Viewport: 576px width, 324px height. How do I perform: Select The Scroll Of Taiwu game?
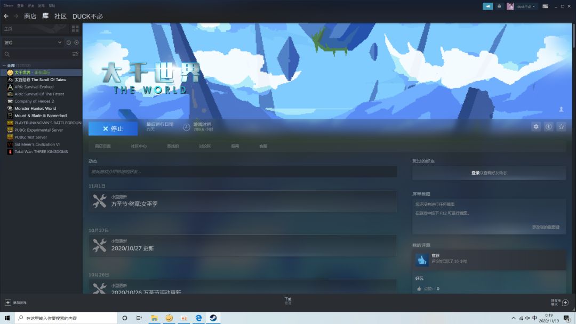click(x=41, y=79)
